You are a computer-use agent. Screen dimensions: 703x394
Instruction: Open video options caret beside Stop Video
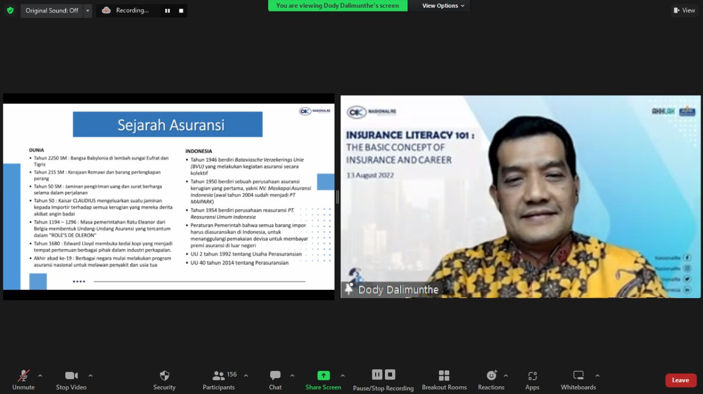(x=91, y=375)
